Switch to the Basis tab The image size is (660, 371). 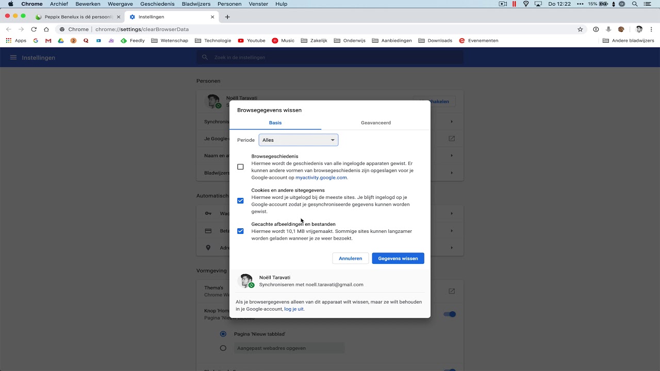[x=275, y=123]
